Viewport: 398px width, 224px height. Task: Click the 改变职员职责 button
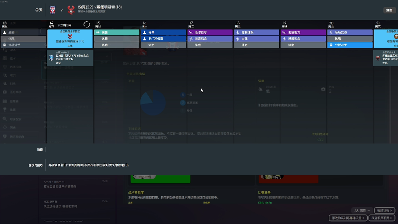click(x=382, y=218)
